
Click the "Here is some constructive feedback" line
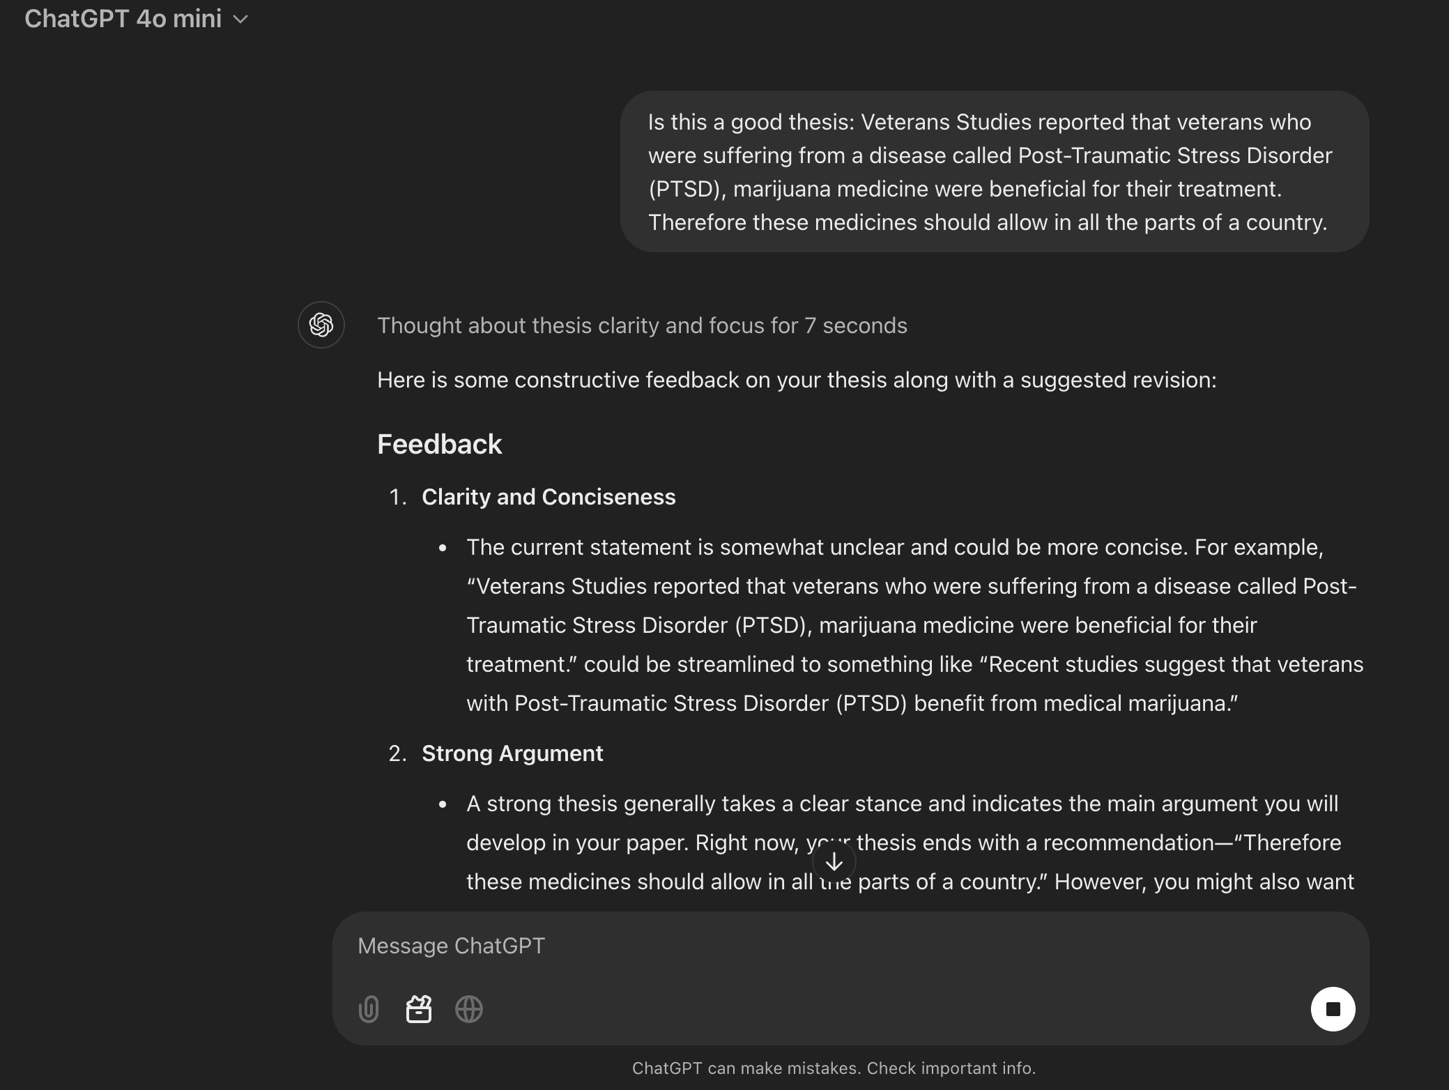796,380
